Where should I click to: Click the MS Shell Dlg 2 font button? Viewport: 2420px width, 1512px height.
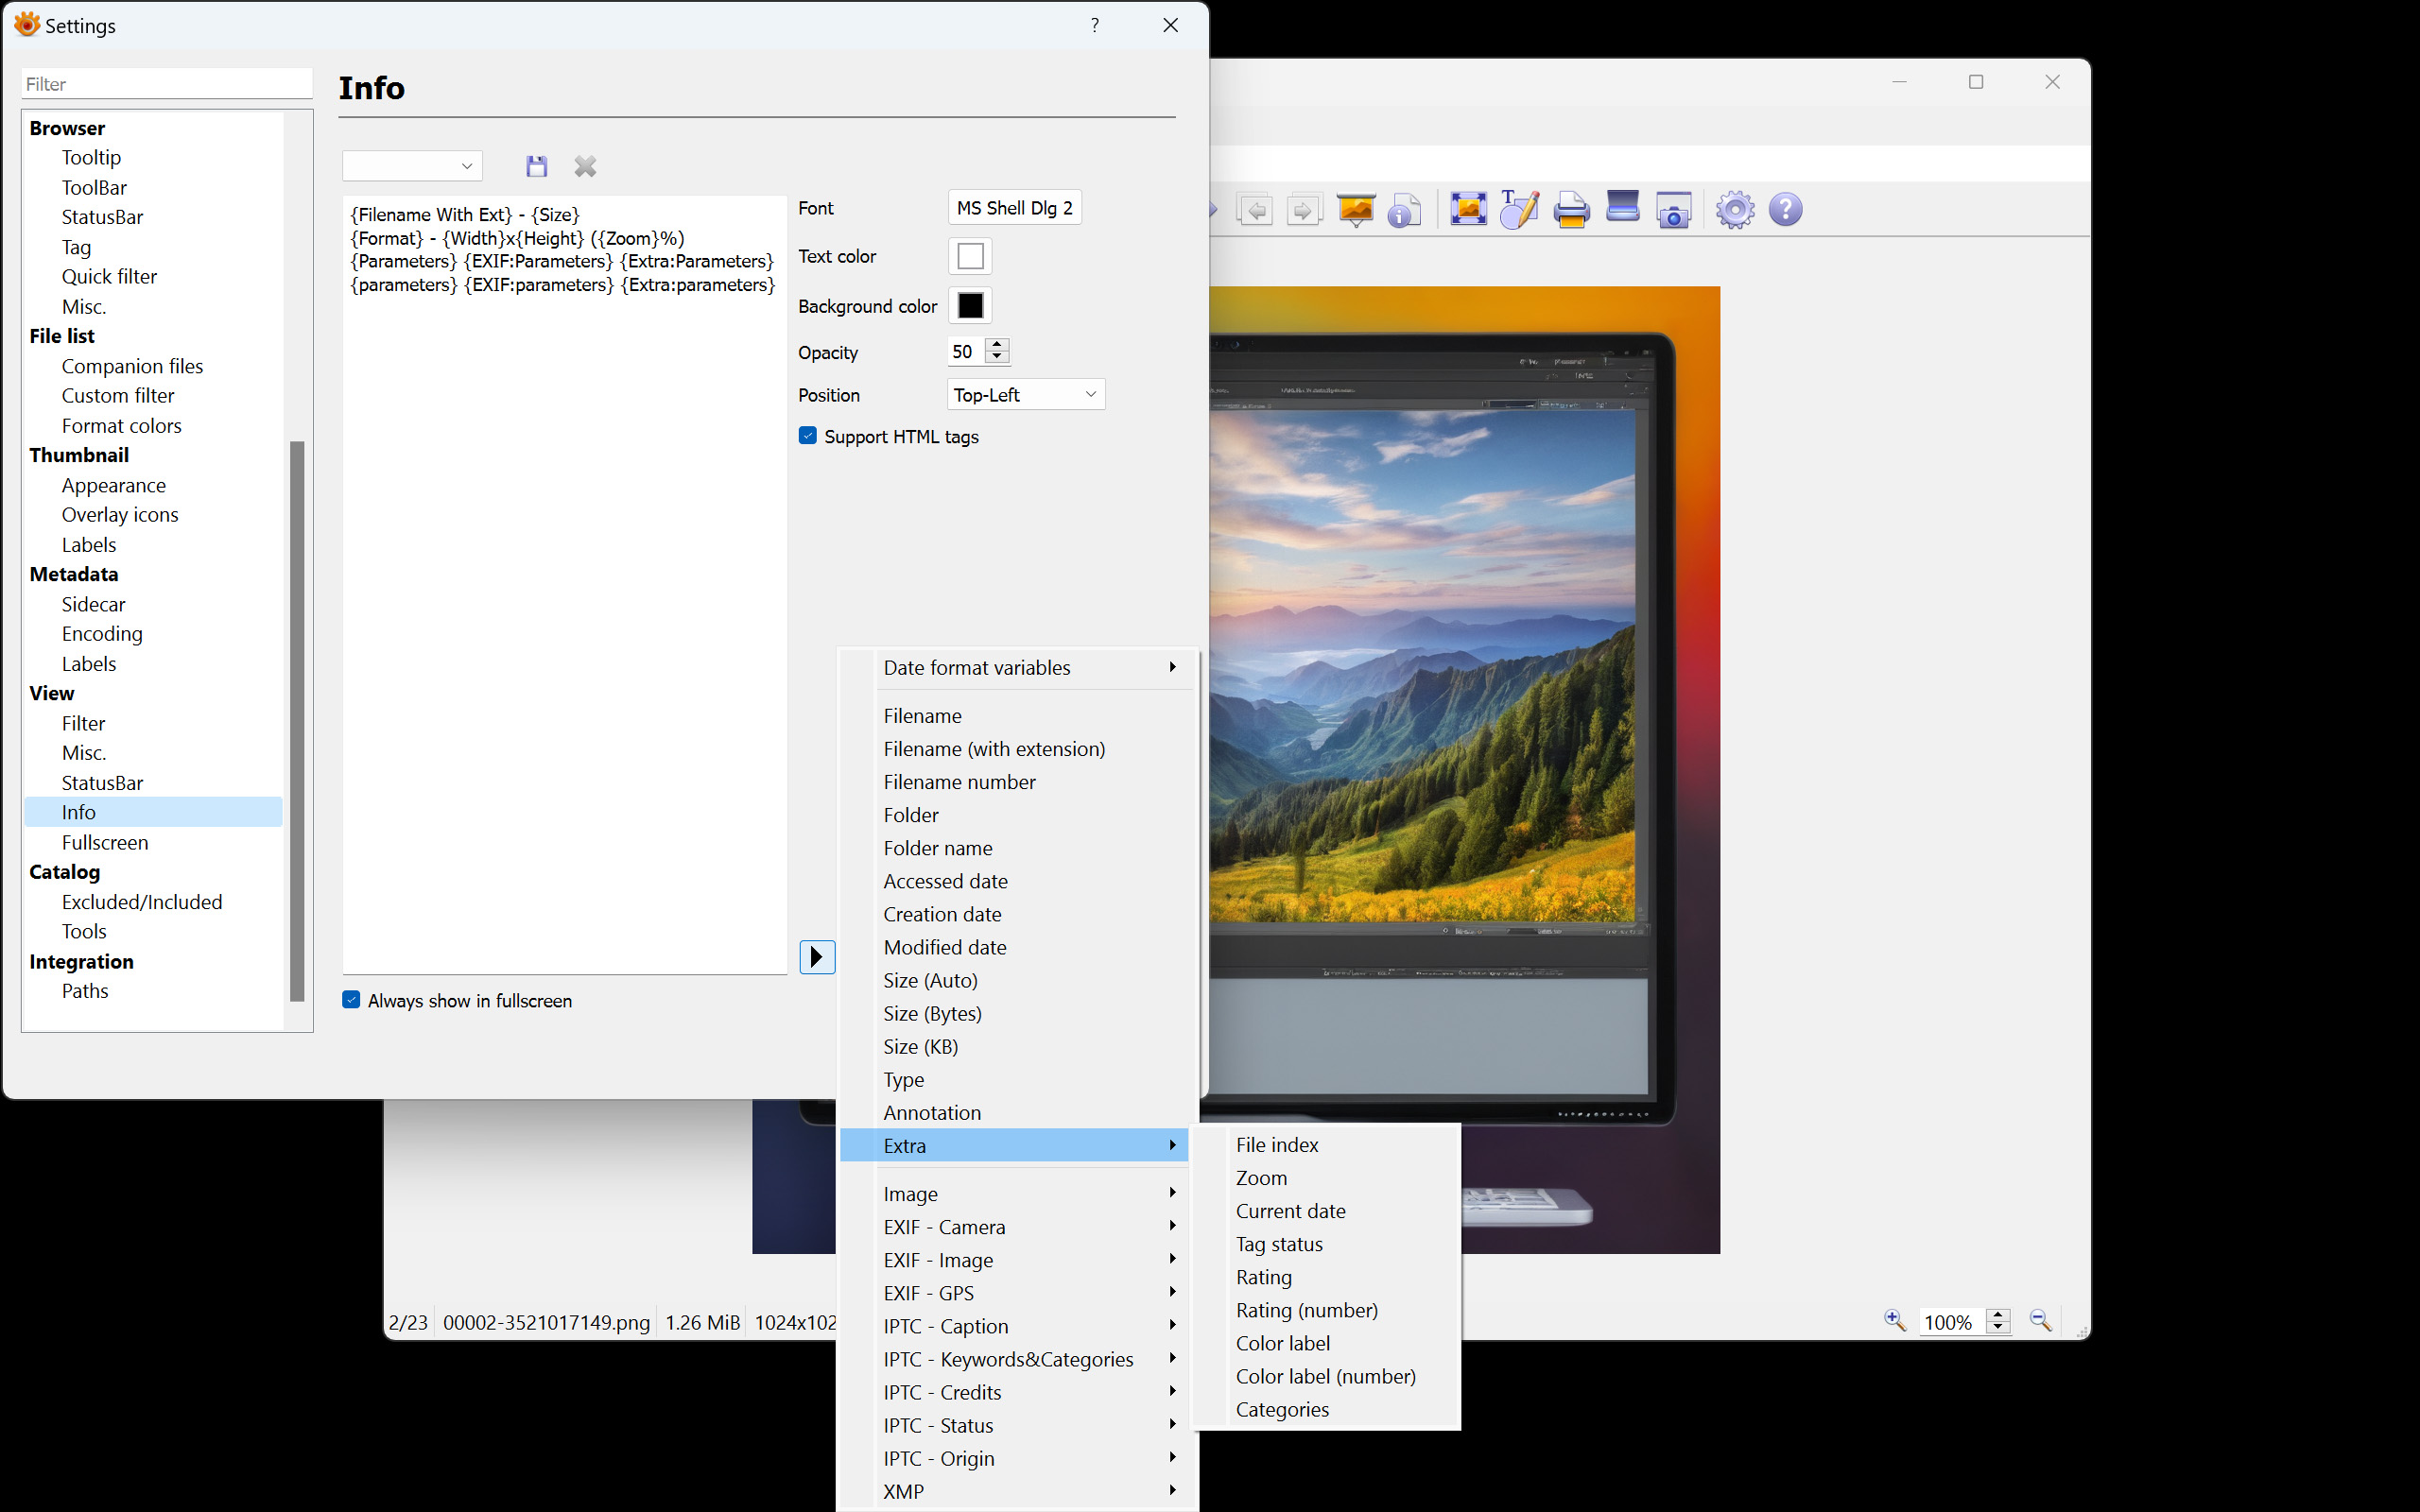1013,208
